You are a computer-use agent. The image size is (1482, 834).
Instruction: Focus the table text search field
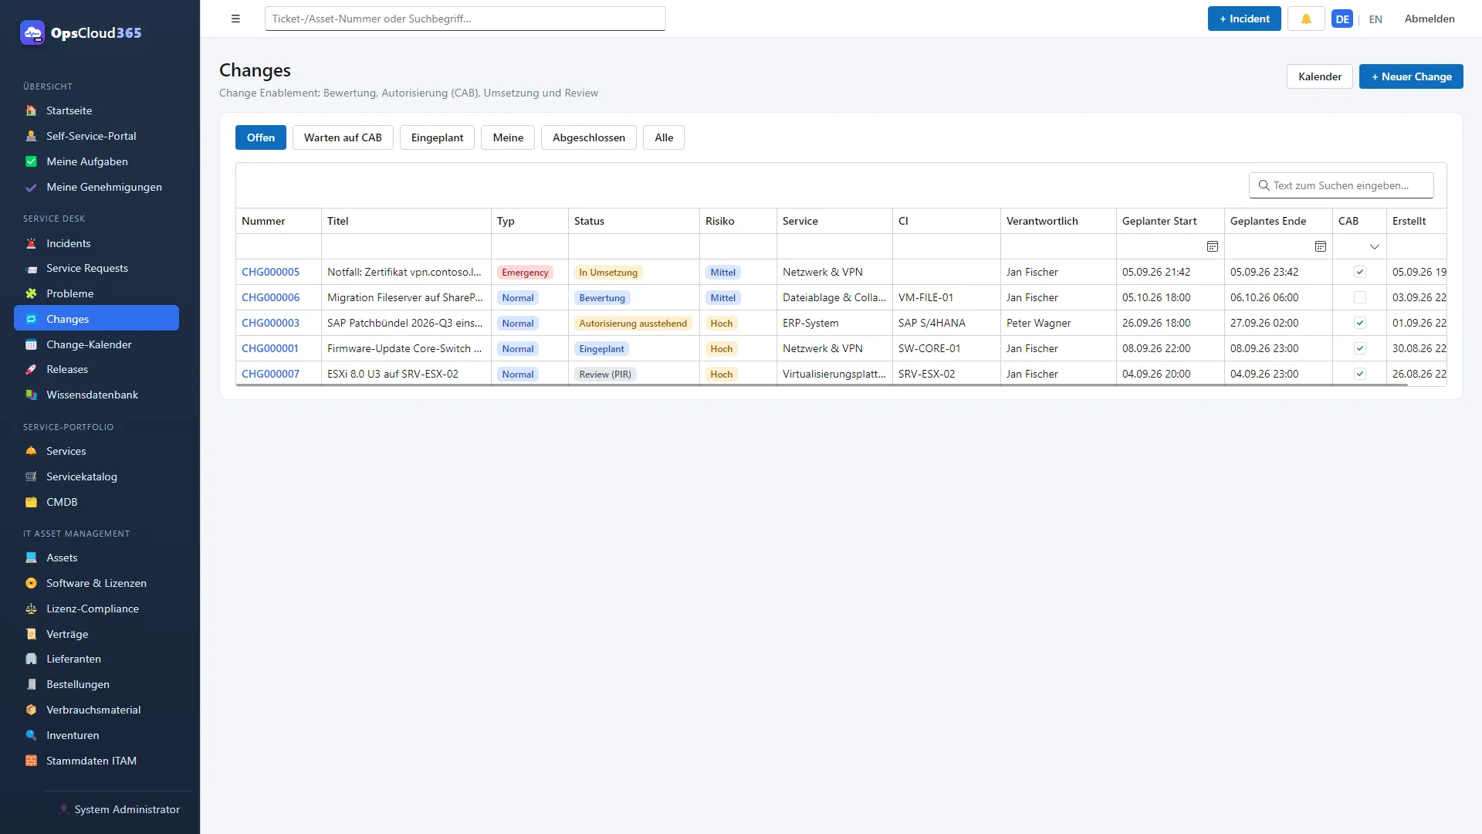(1342, 185)
